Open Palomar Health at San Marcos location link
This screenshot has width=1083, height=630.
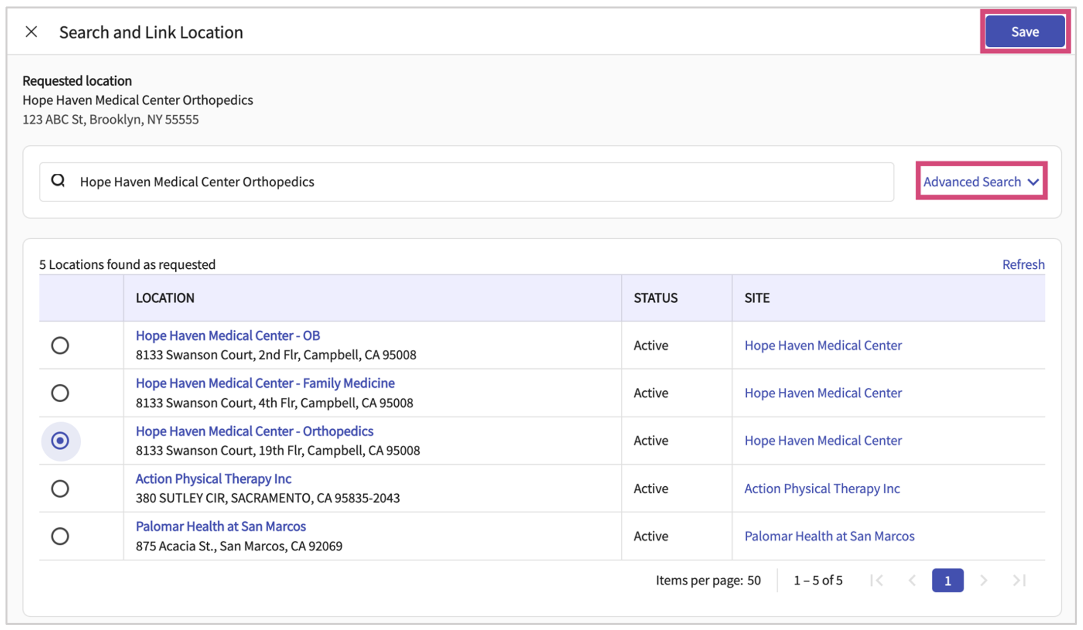pos(221,526)
